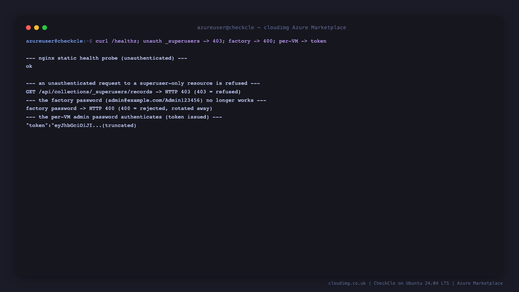Click the 'factory password -> HTTP 400' result line
This screenshot has height=292, width=519.
[x=119, y=108]
